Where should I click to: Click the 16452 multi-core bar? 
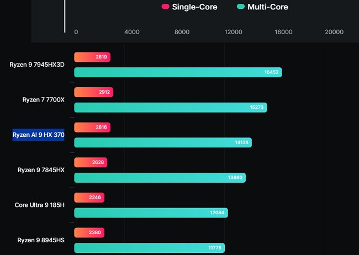pyautogui.click(x=178, y=72)
